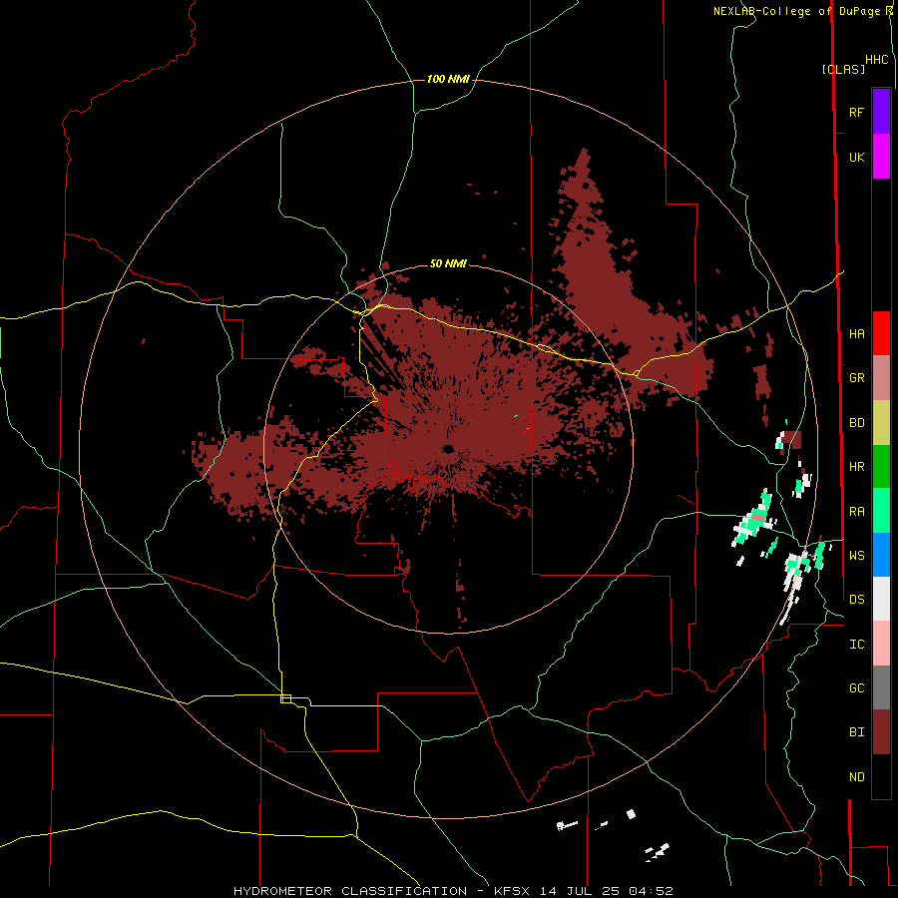
Task: Click the 50 NMI range ring label
Action: point(448,264)
